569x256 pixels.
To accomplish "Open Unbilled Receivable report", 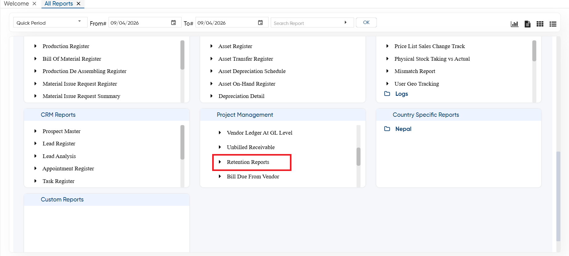I will [251, 147].
